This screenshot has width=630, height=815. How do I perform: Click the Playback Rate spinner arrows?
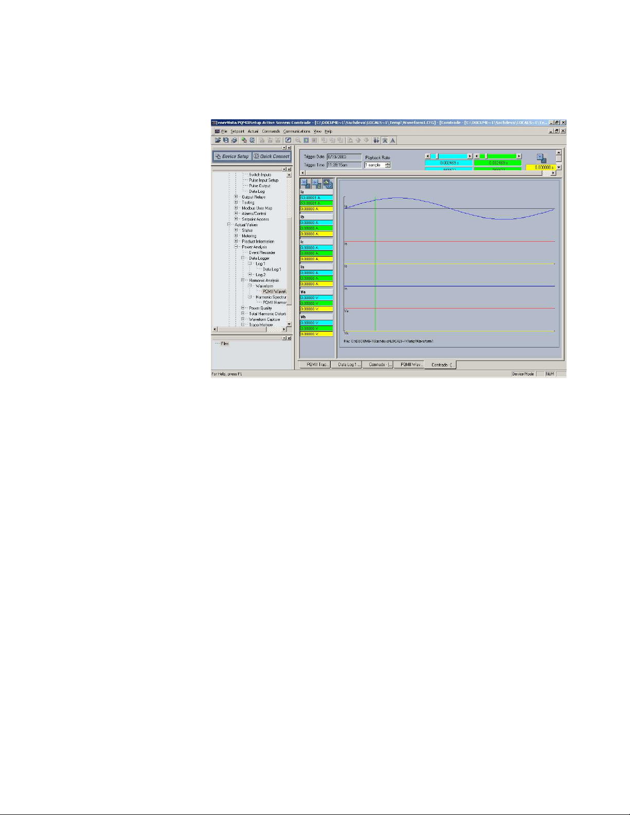(387, 165)
